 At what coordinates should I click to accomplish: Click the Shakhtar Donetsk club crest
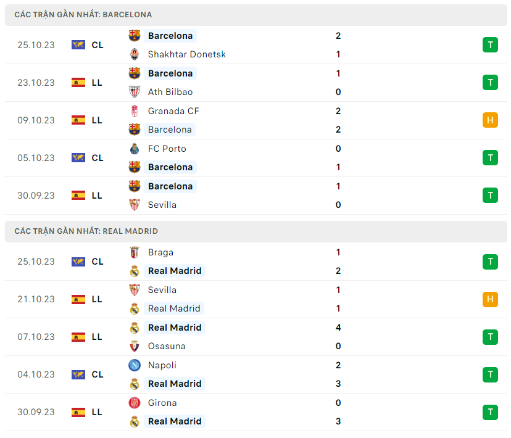[x=135, y=54]
